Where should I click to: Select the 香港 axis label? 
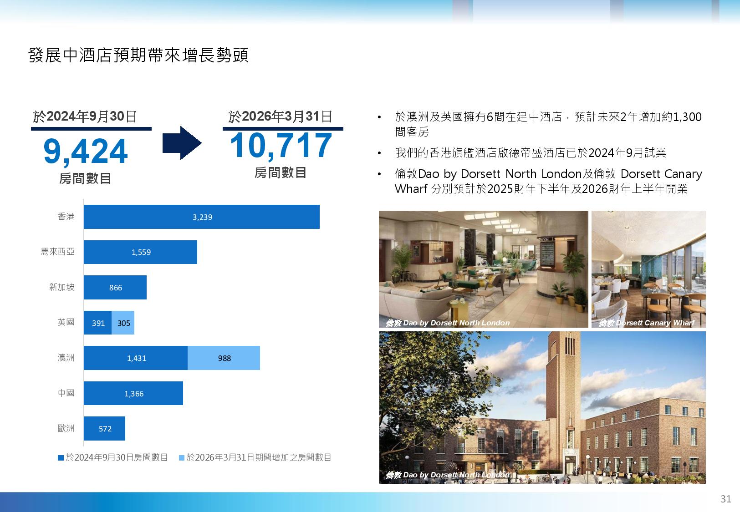click(66, 217)
